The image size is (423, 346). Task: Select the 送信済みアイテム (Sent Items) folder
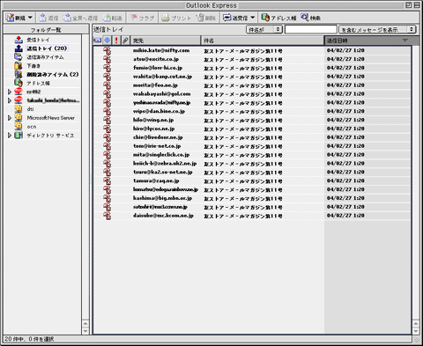pos(45,57)
